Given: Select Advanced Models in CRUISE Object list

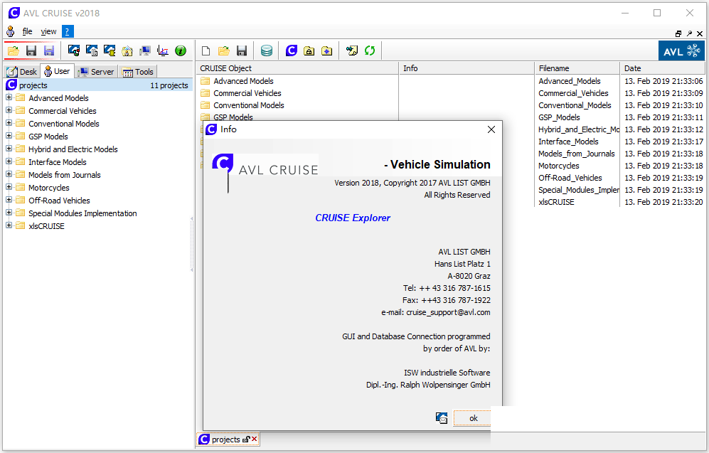Looking at the screenshot, I should tap(243, 81).
